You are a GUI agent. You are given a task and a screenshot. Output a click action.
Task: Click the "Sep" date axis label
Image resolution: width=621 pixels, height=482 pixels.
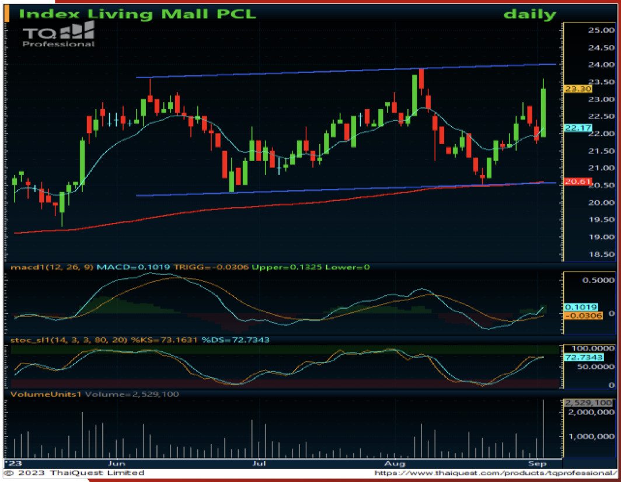pos(538,463)
